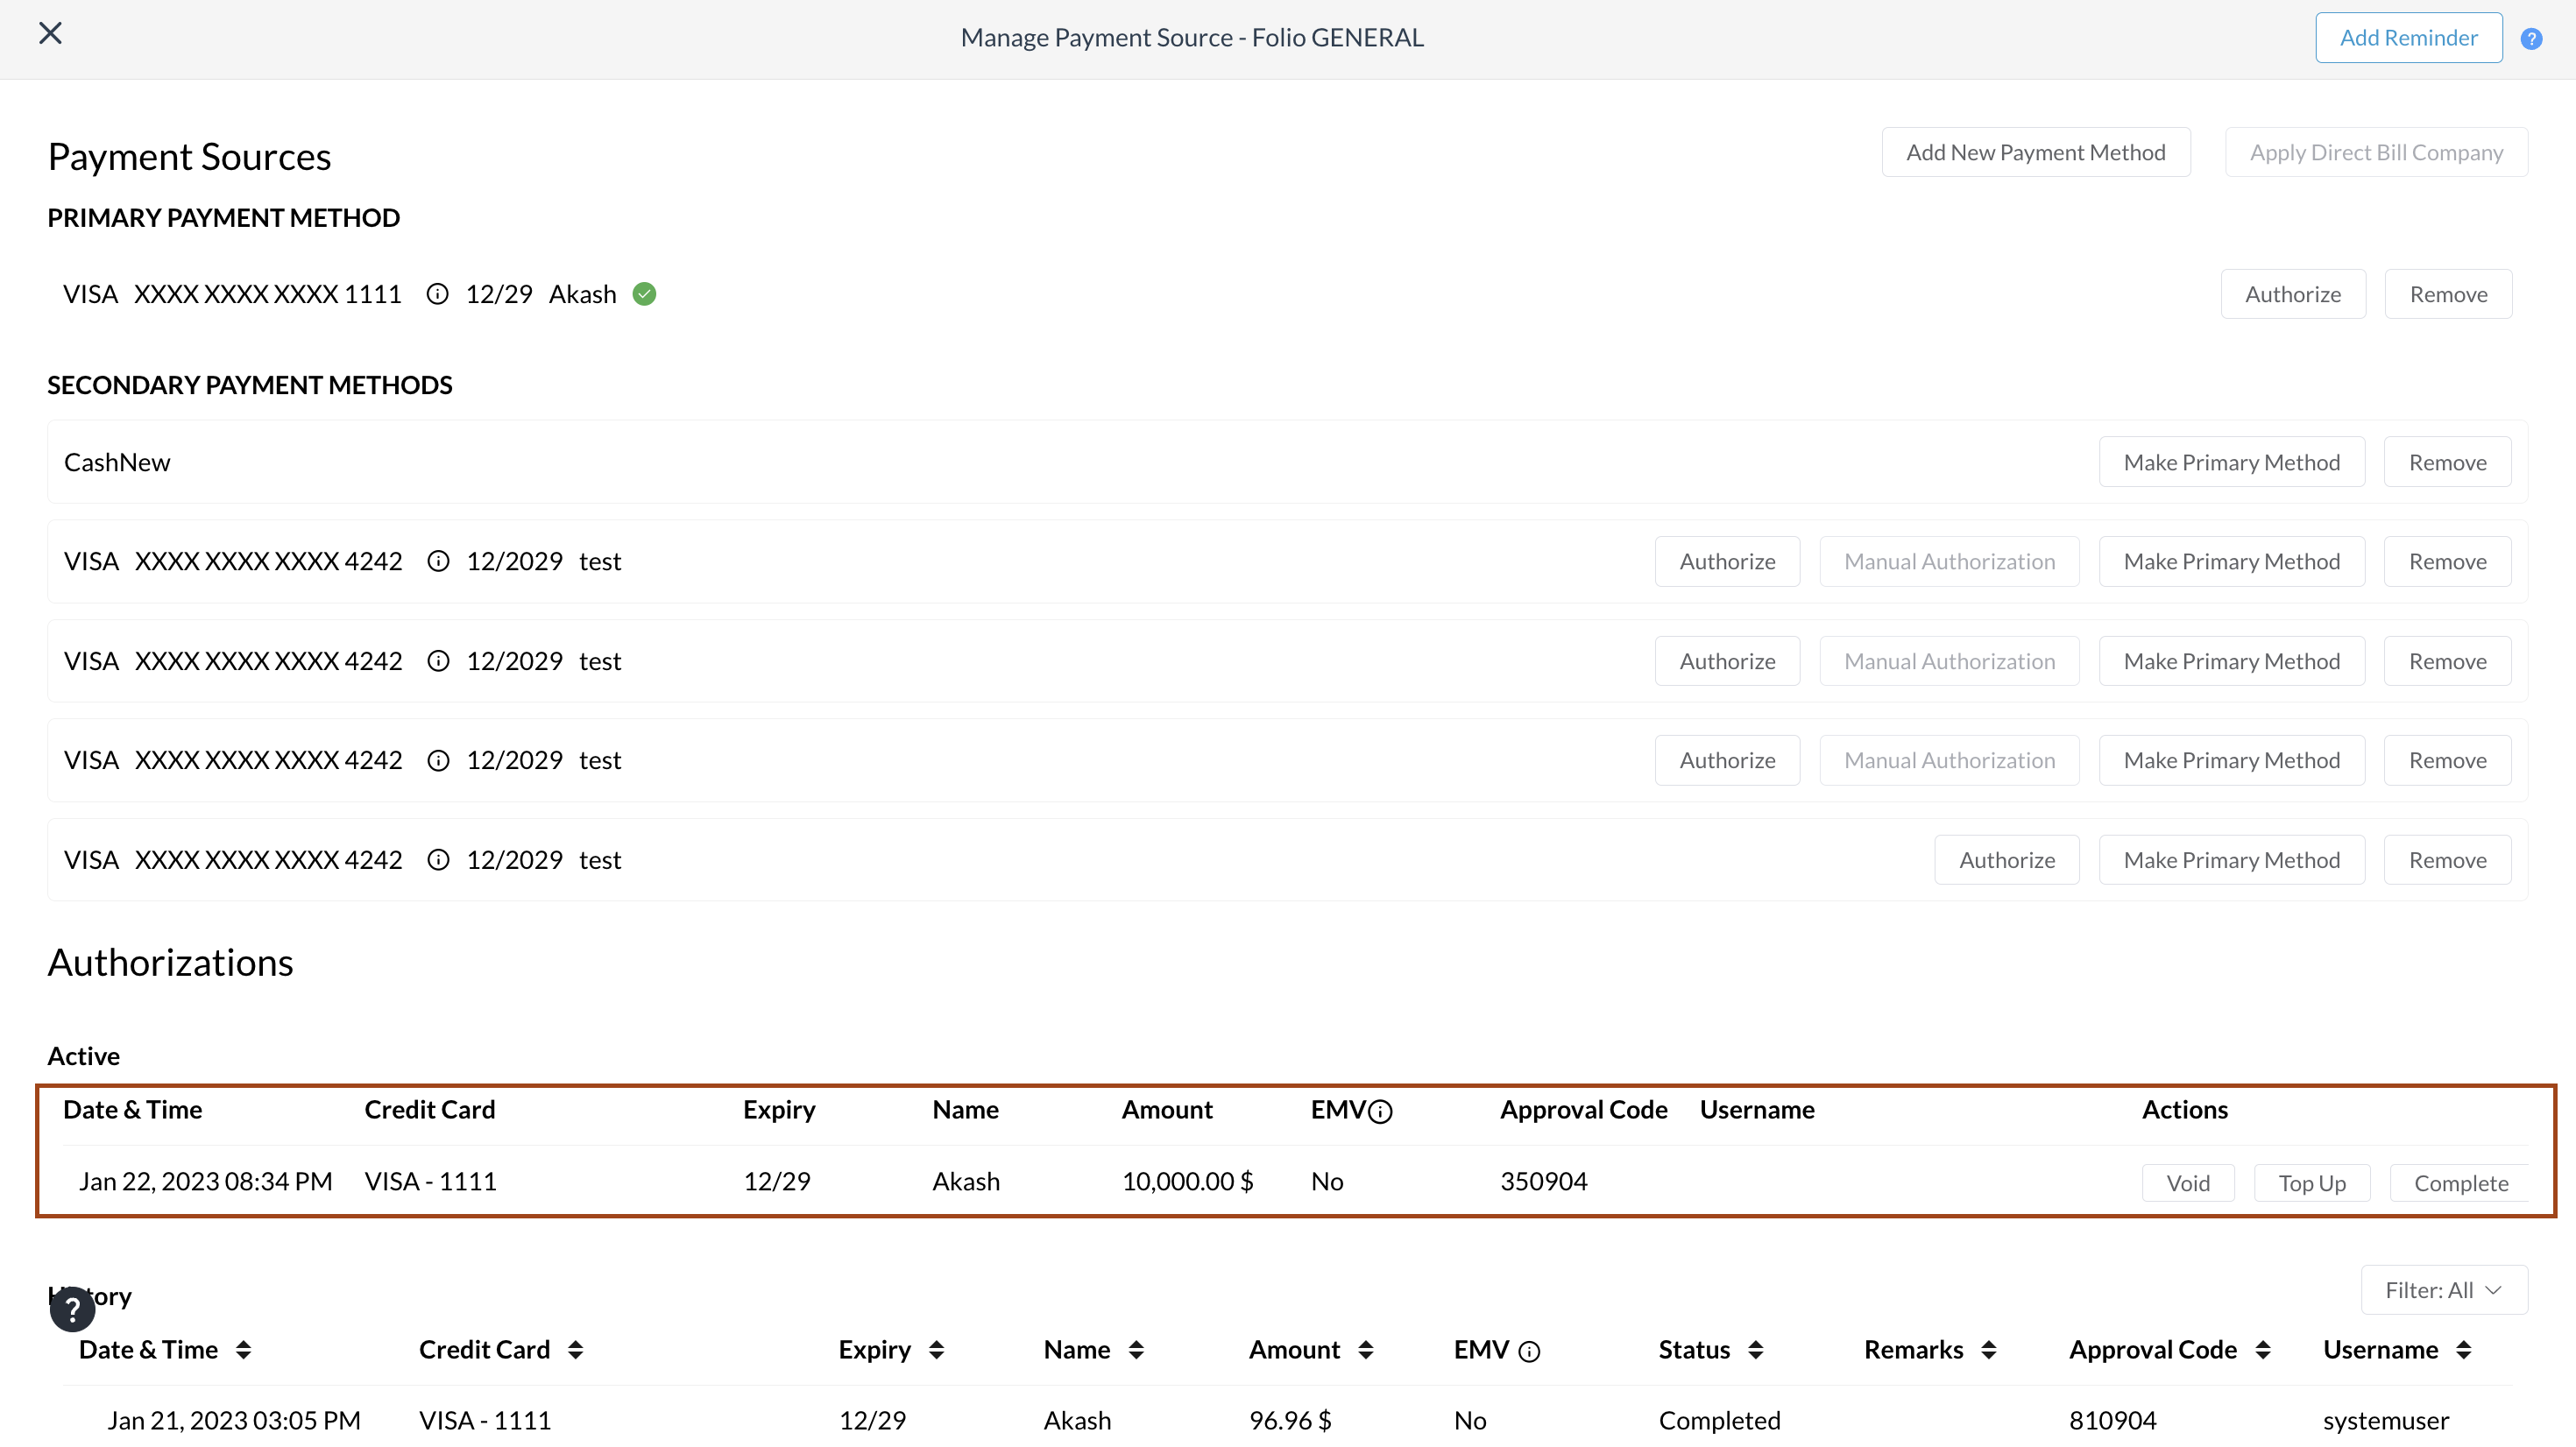The width and height of the screenshot is (2576, 1447).
Task: Top Up the active VISA 1111 authorization
Action: coord(2311,1183)
